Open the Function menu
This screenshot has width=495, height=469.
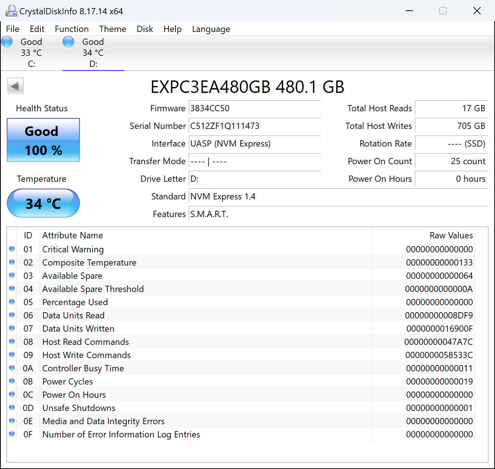pos(72,29)
